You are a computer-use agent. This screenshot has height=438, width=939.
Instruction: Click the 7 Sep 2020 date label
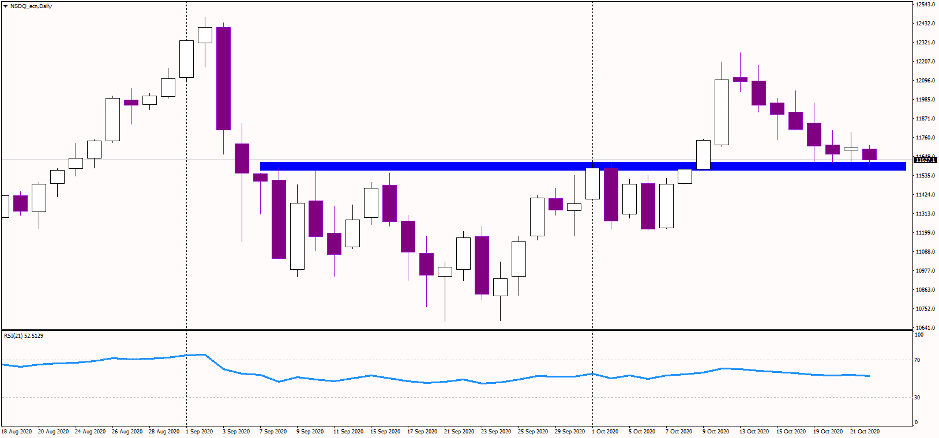273,432
